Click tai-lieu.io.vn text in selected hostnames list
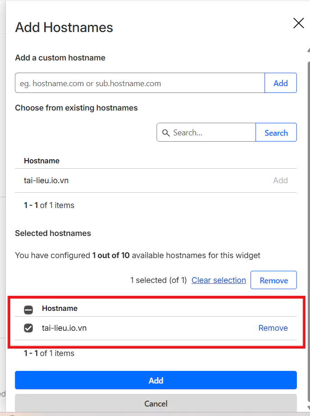 [x=64, y=328]
